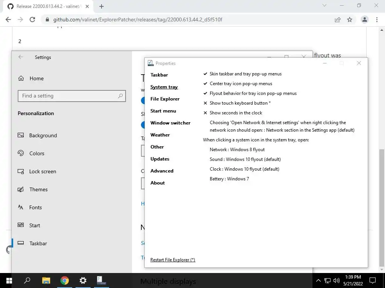385x288 pixels.
Task: Go to Settings Home
Action: (36, 78)
